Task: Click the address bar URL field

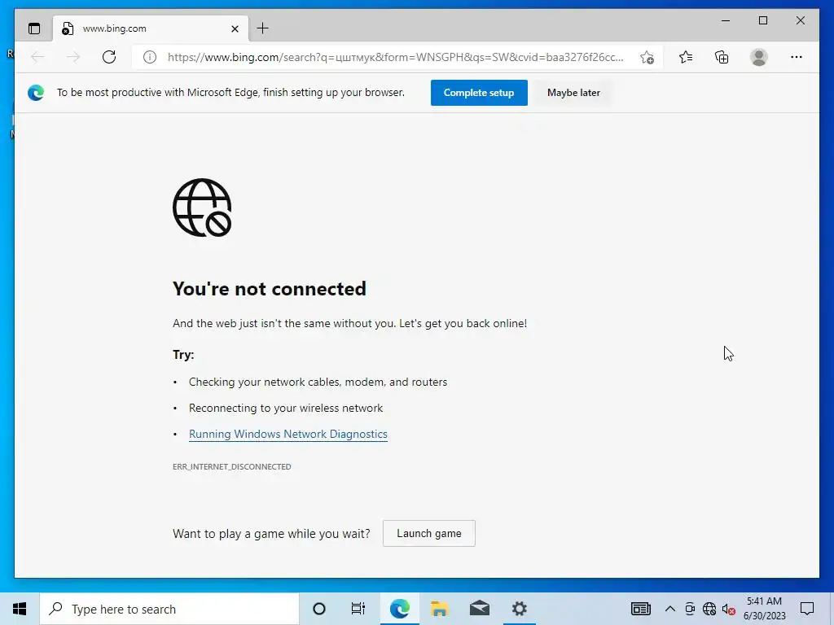Action: [x=395, y=57]
